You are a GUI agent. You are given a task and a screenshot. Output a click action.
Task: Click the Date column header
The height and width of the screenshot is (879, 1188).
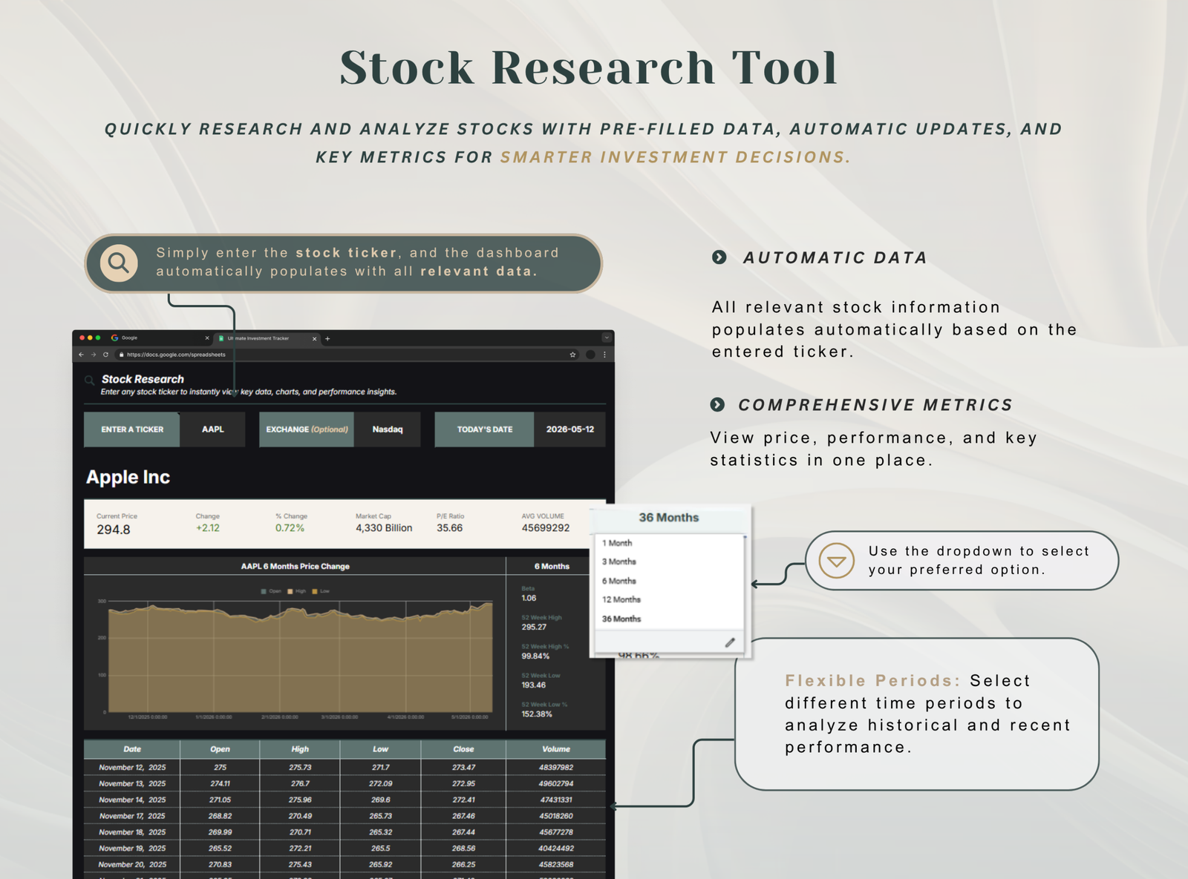(132, 749)
